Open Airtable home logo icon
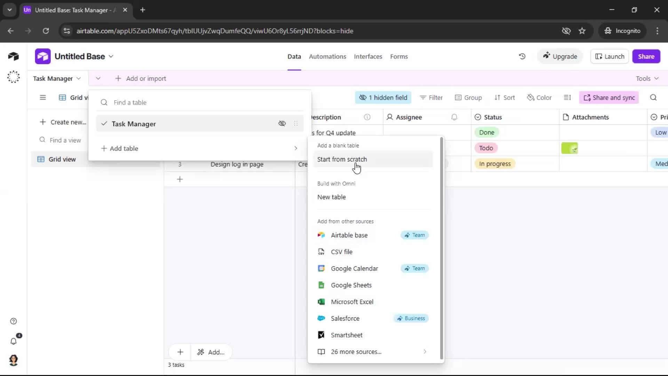The height and width of the screenshot is (376, 668). pyautogui.click(x=13, y=56)
